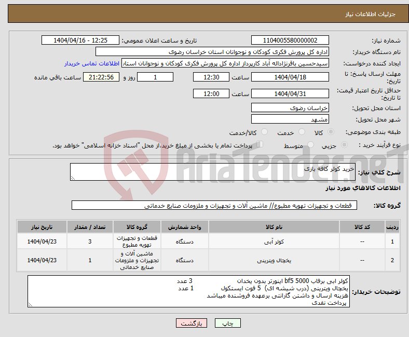Click the date cell in the کولر آبی row
This screenshot has height=337, width=409.
click(x=42, y=241)
